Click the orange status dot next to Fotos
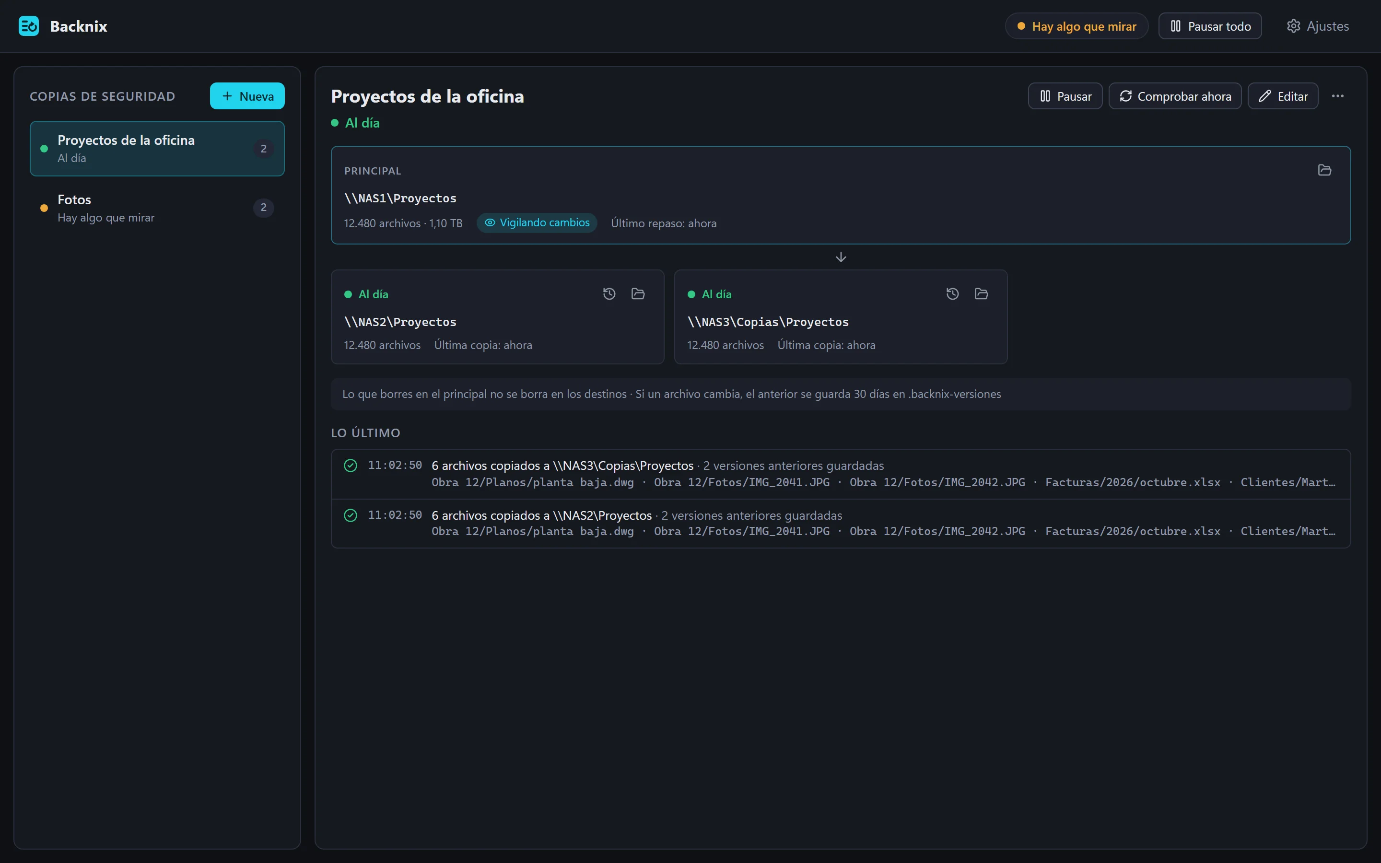This screenshot has width=1381, height=863. click(x=44, y=209)
